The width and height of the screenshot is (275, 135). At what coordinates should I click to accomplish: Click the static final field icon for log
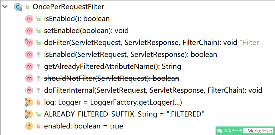click(x=29, y=102)
